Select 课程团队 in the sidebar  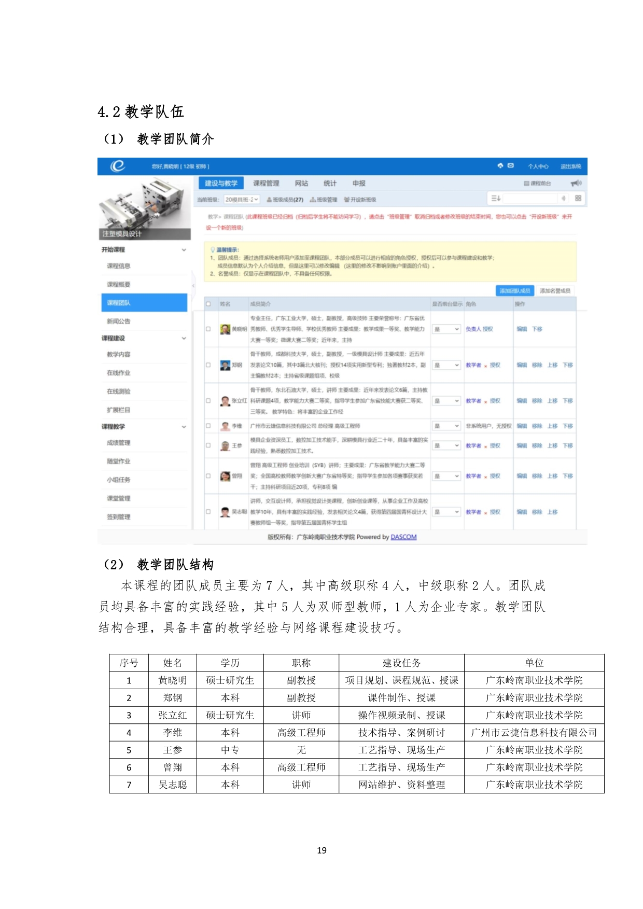pos(144,303)
